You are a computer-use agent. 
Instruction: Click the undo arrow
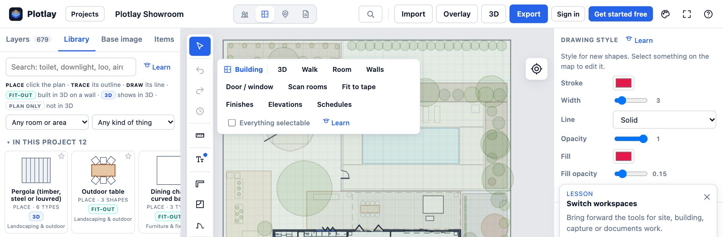200,70
